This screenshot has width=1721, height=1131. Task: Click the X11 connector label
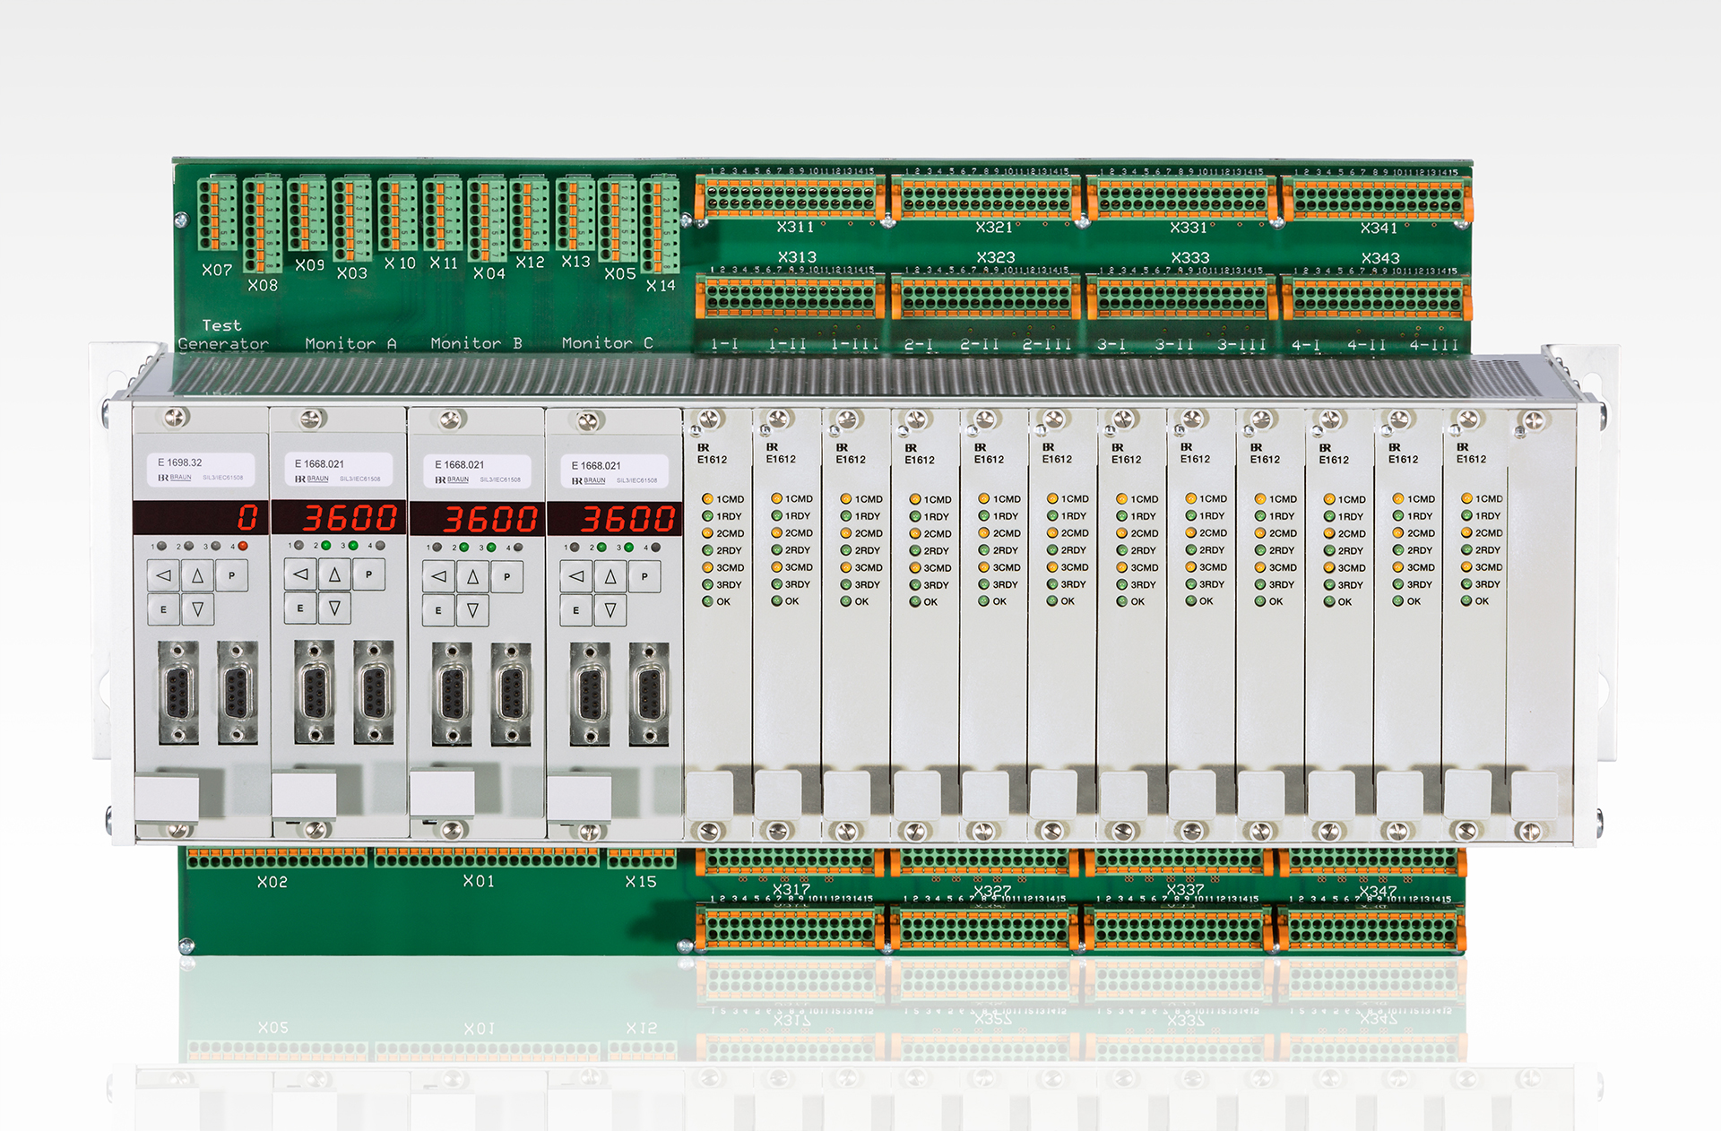(444, 263)
